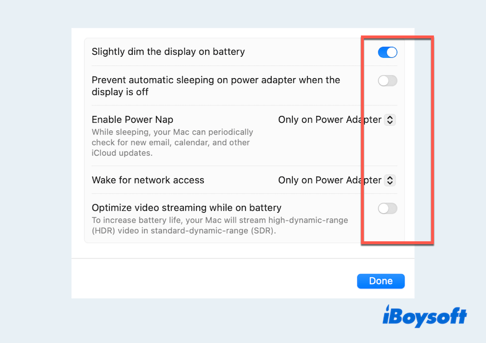The height and width of the screenshot is (343, 486).
Task: Turn on Optimize video streaming while on battery
Action: pos(387,209)
